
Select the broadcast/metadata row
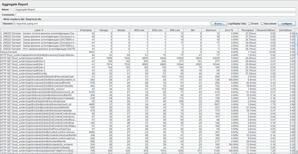pos(148,86)
